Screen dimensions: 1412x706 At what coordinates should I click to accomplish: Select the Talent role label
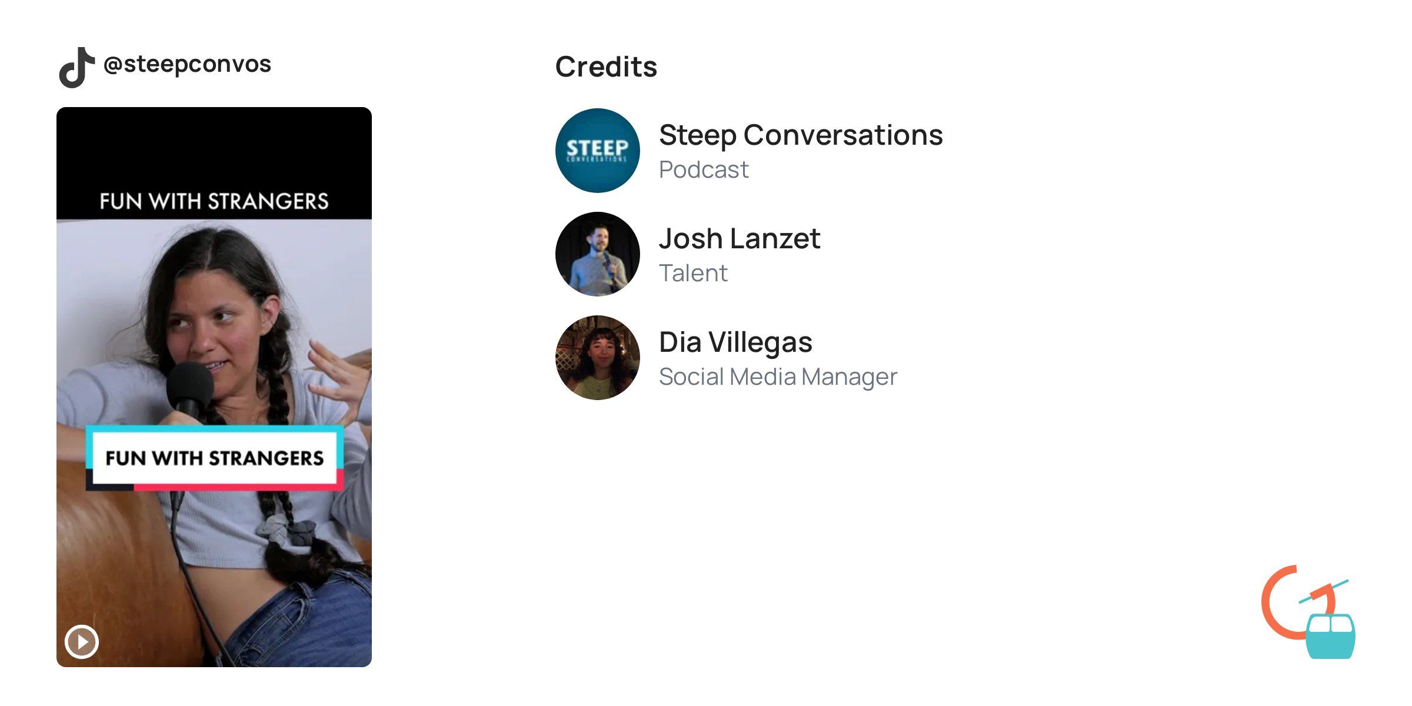tap(693, 272)
